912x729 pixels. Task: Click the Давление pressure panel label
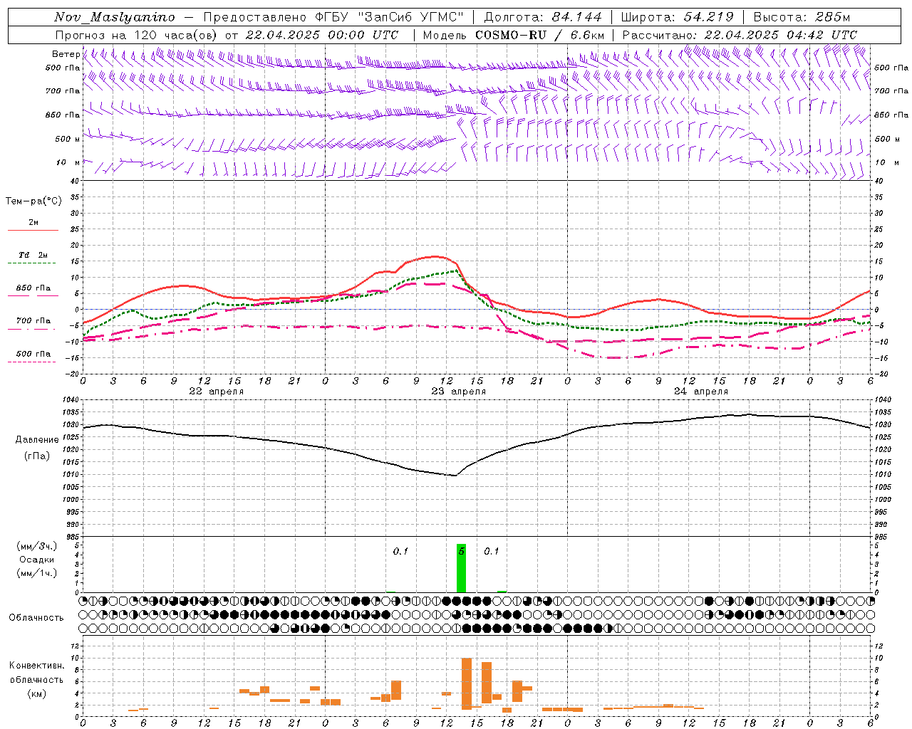[x=37, y=440]
